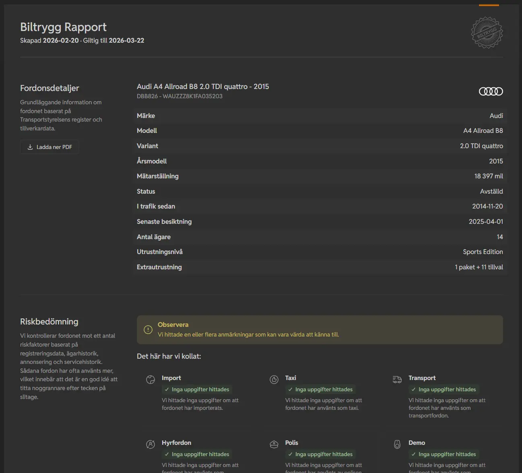Click the Observera notice banner
The width and height of the screenshot is (522, 473).
tap(320, 330)
